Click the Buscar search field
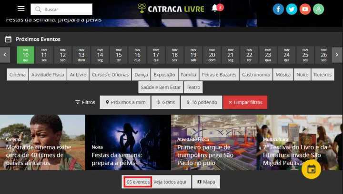Screen dimensions: 343x194 (62, 9)
